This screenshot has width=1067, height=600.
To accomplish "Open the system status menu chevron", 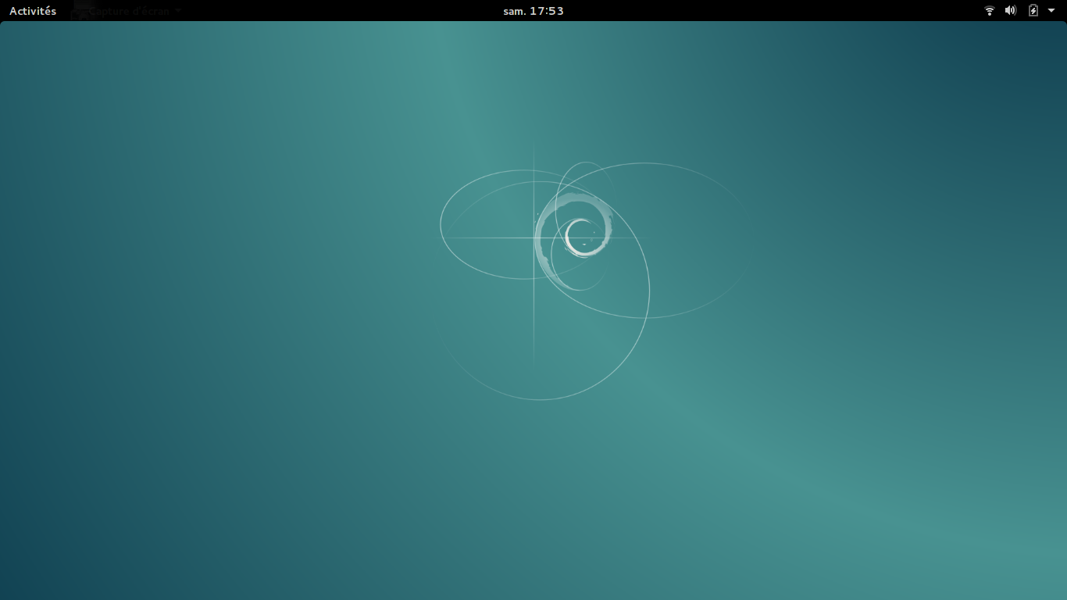I will coord(1052,10).
